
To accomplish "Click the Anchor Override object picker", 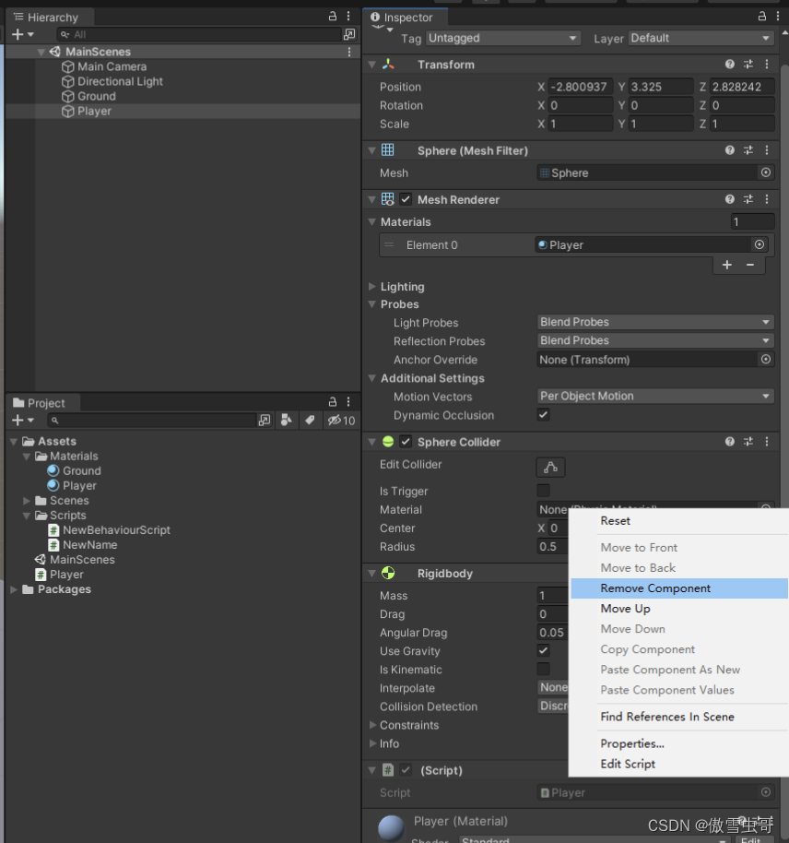I will click(766, 359).
